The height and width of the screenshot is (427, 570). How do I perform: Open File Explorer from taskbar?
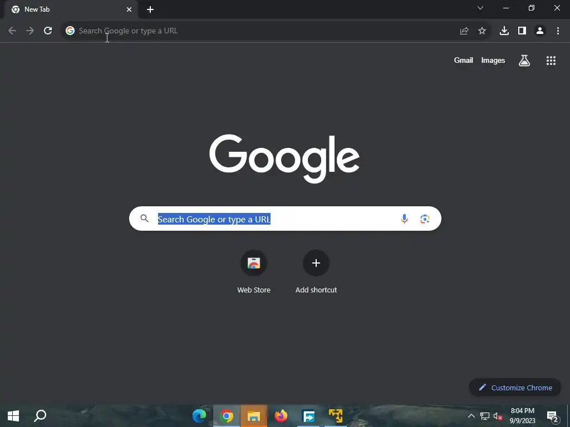point(254,416)
